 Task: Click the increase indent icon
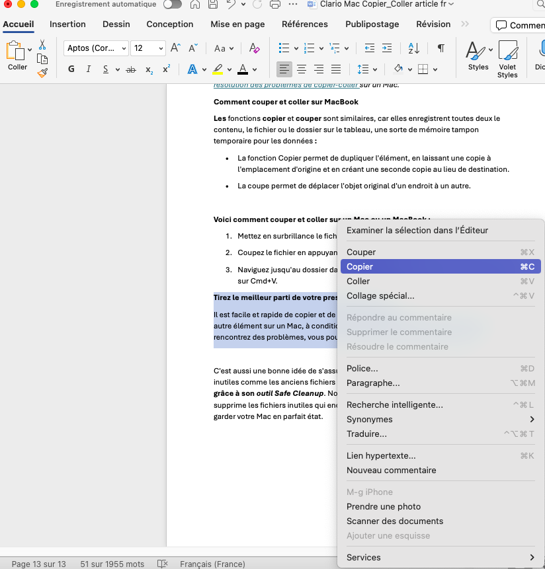click(387, 48)
